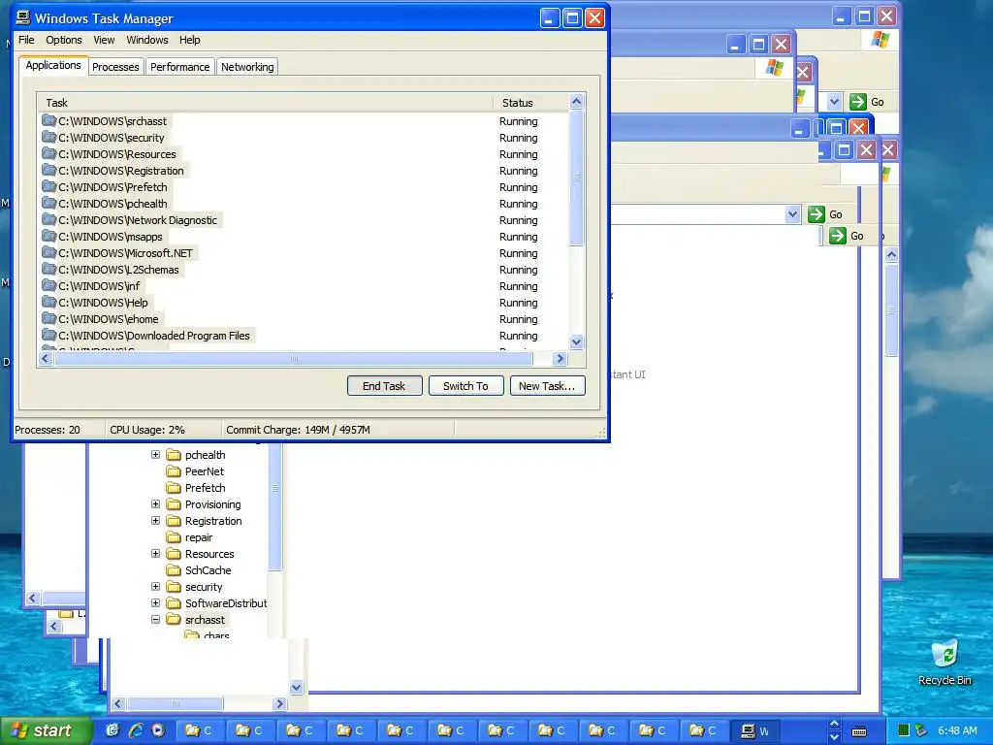Sort tasks by the Status column header
This screenshot has width=993, height=745.
click(530, 102)
